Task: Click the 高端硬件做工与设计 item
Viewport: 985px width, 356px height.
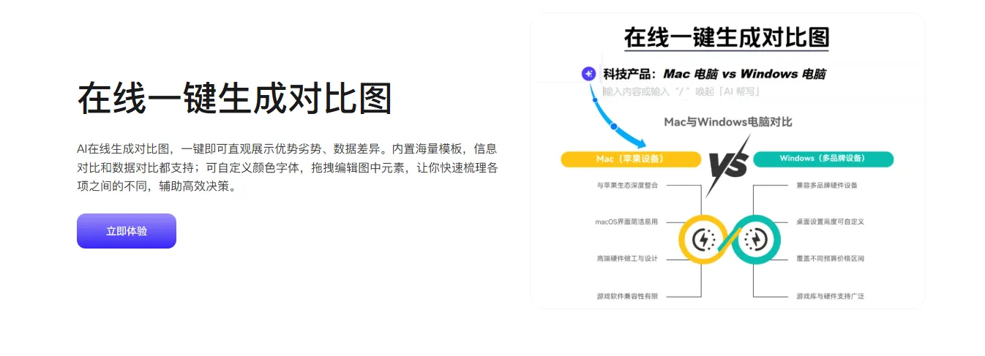Action: pyautogui.click(x=627, y=259)
